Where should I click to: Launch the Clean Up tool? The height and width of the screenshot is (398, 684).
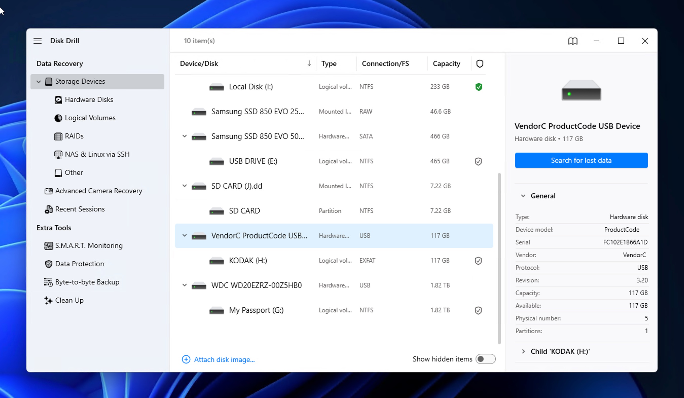coord(69,300)
